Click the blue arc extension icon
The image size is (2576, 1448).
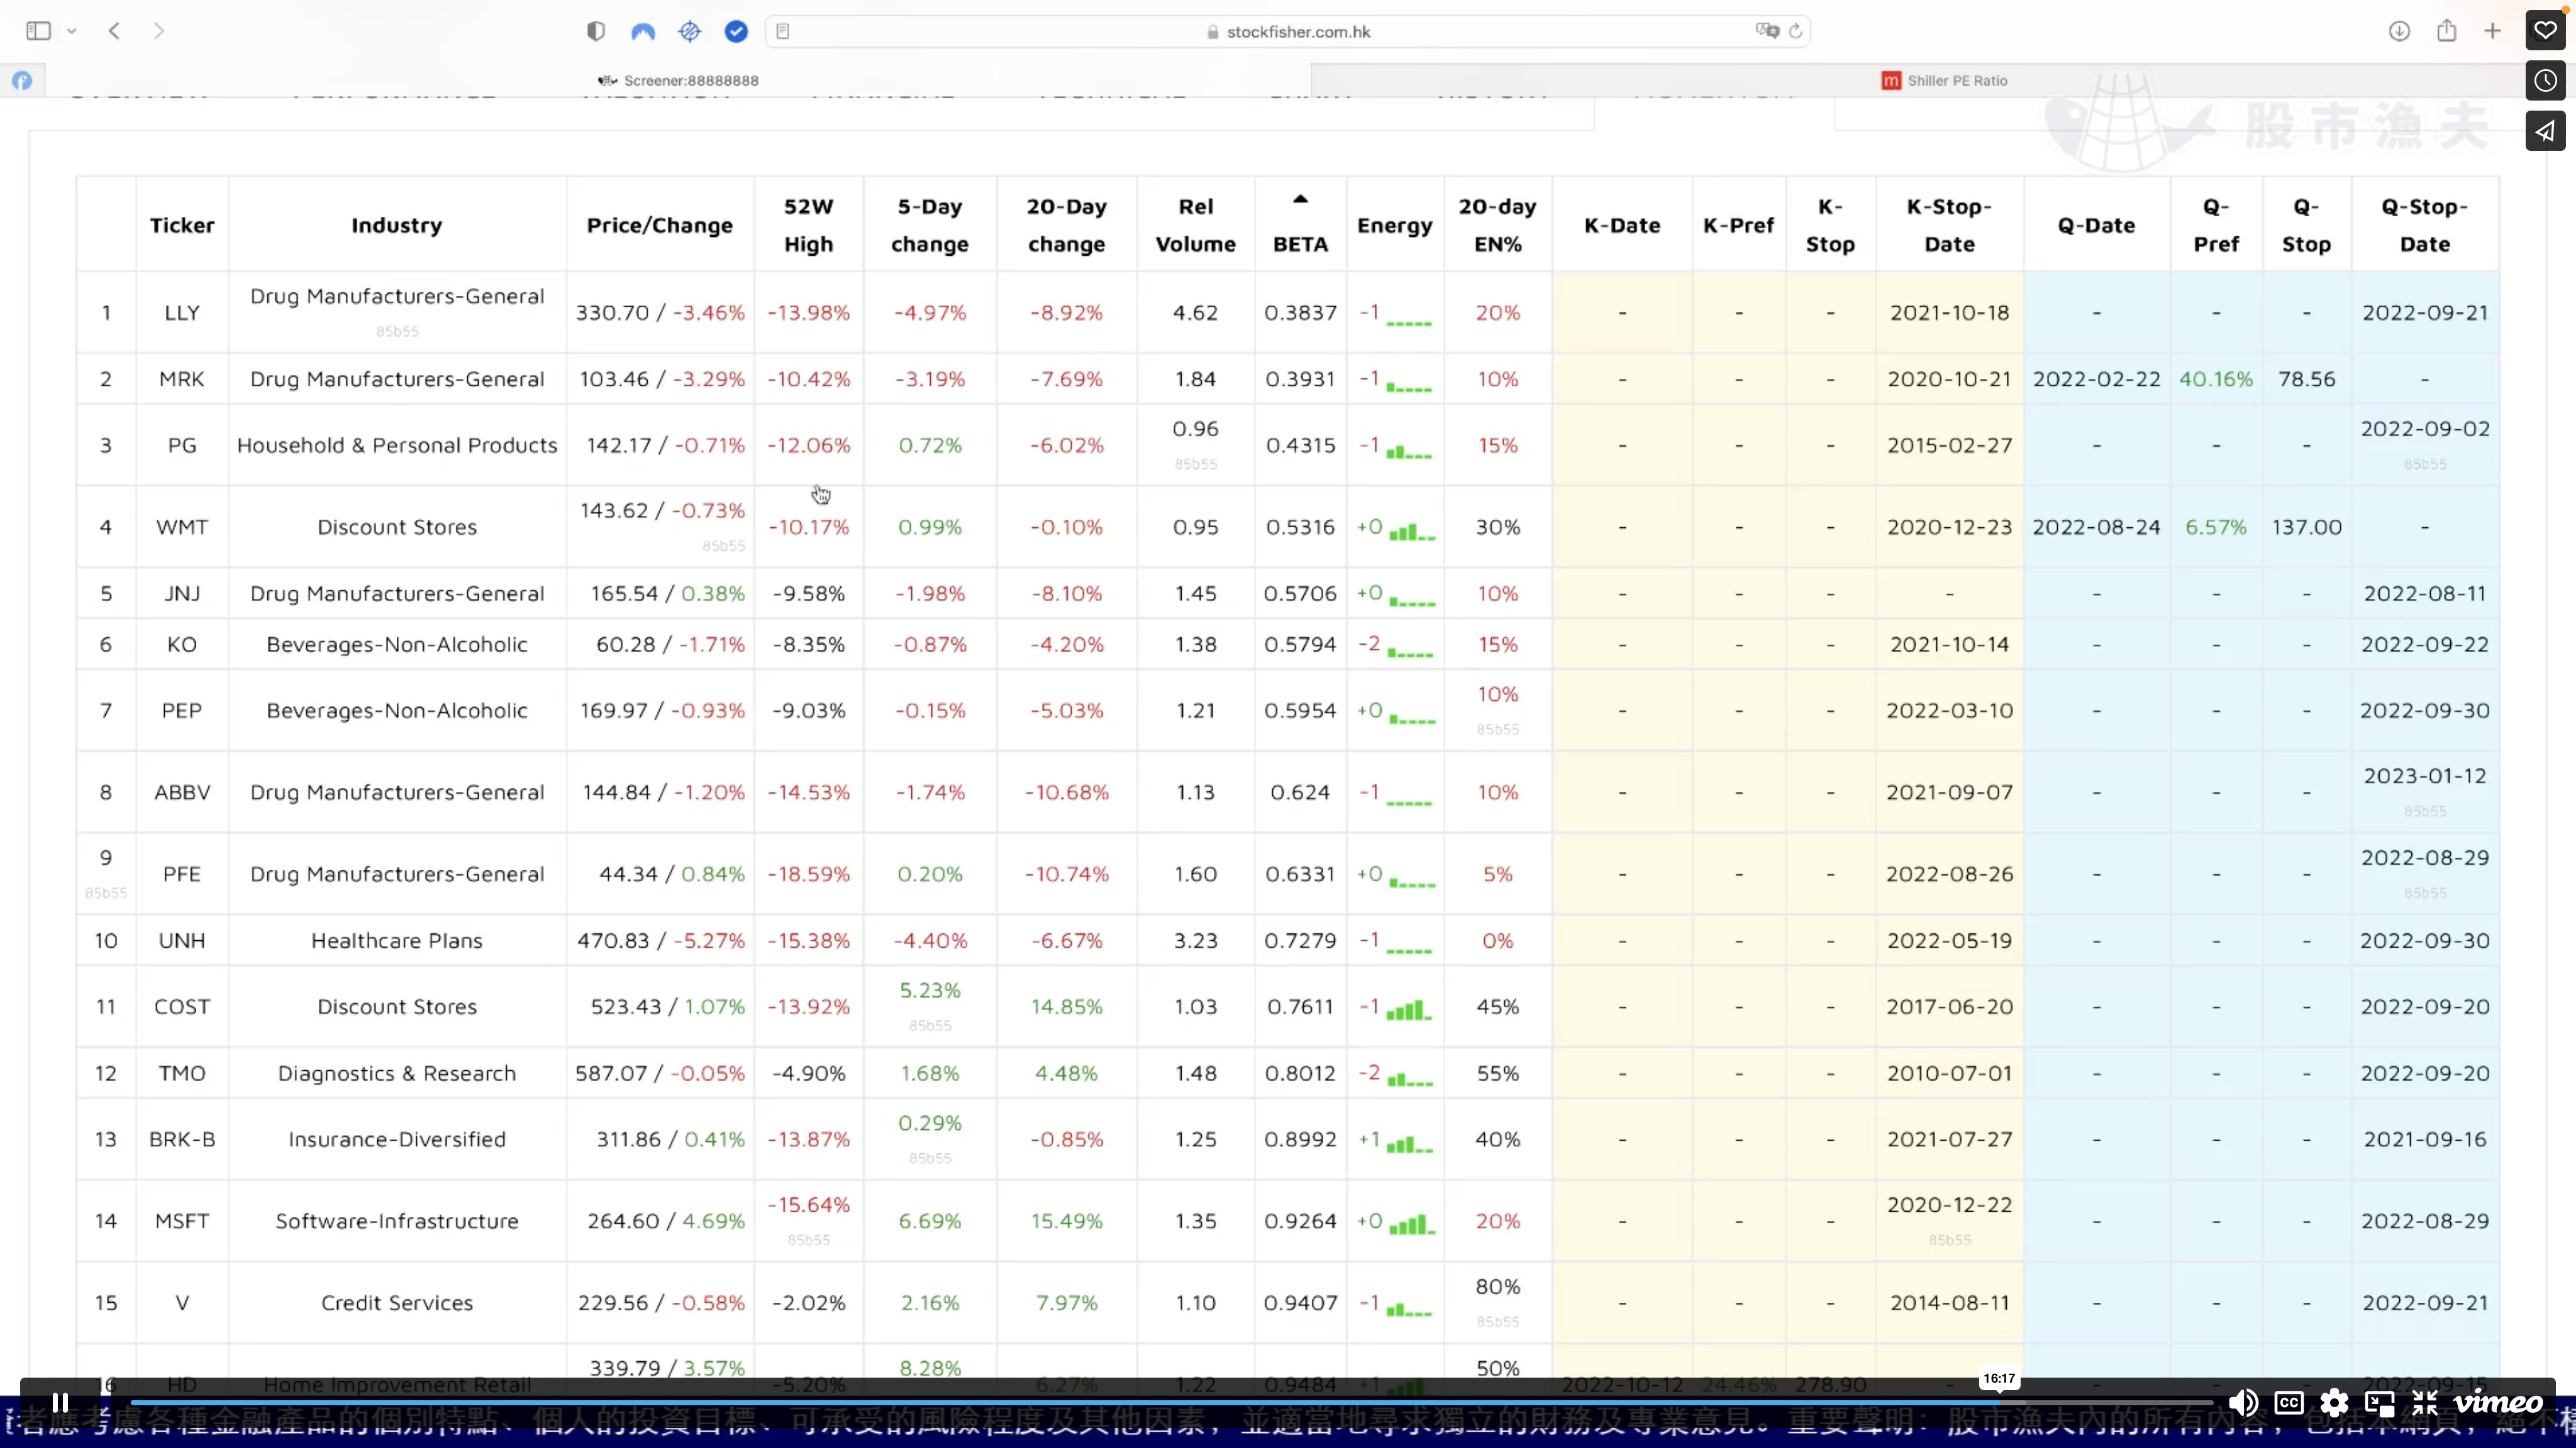tap(643, 31)
